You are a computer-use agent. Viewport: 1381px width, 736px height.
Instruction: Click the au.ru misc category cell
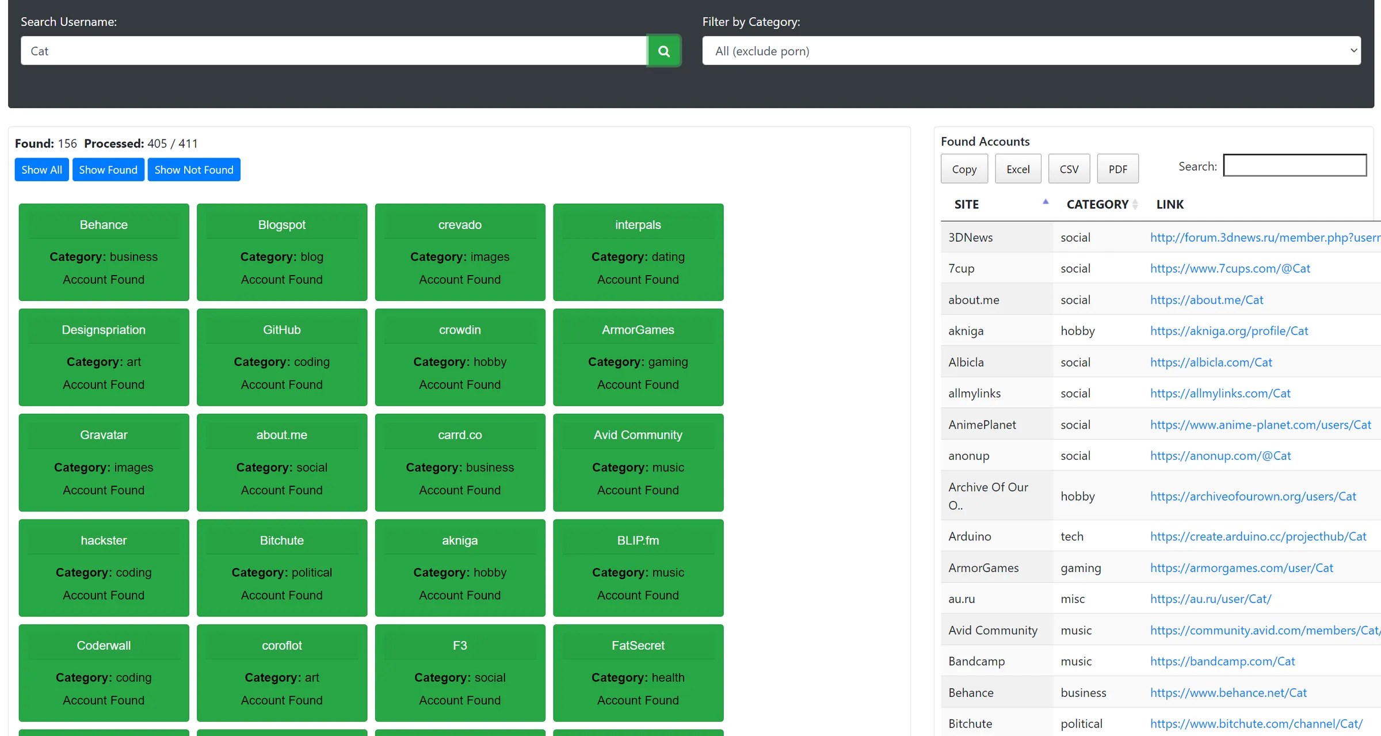(1098, 599)
